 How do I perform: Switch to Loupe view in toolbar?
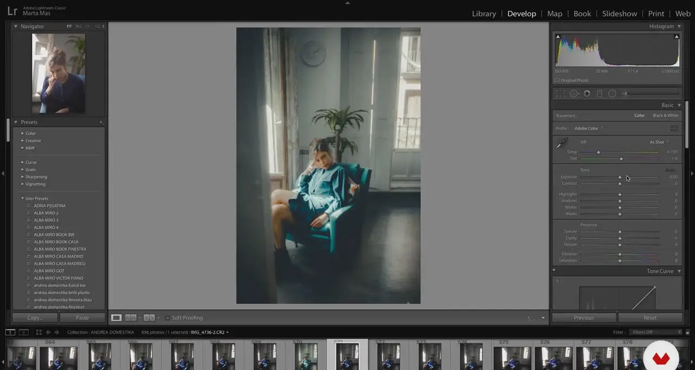point(116,318)
